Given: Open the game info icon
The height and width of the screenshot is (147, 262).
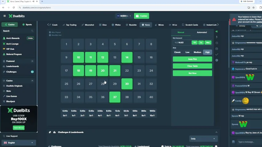Looking at the screenshot, I should pyautogui.click(x=217, y=60).
